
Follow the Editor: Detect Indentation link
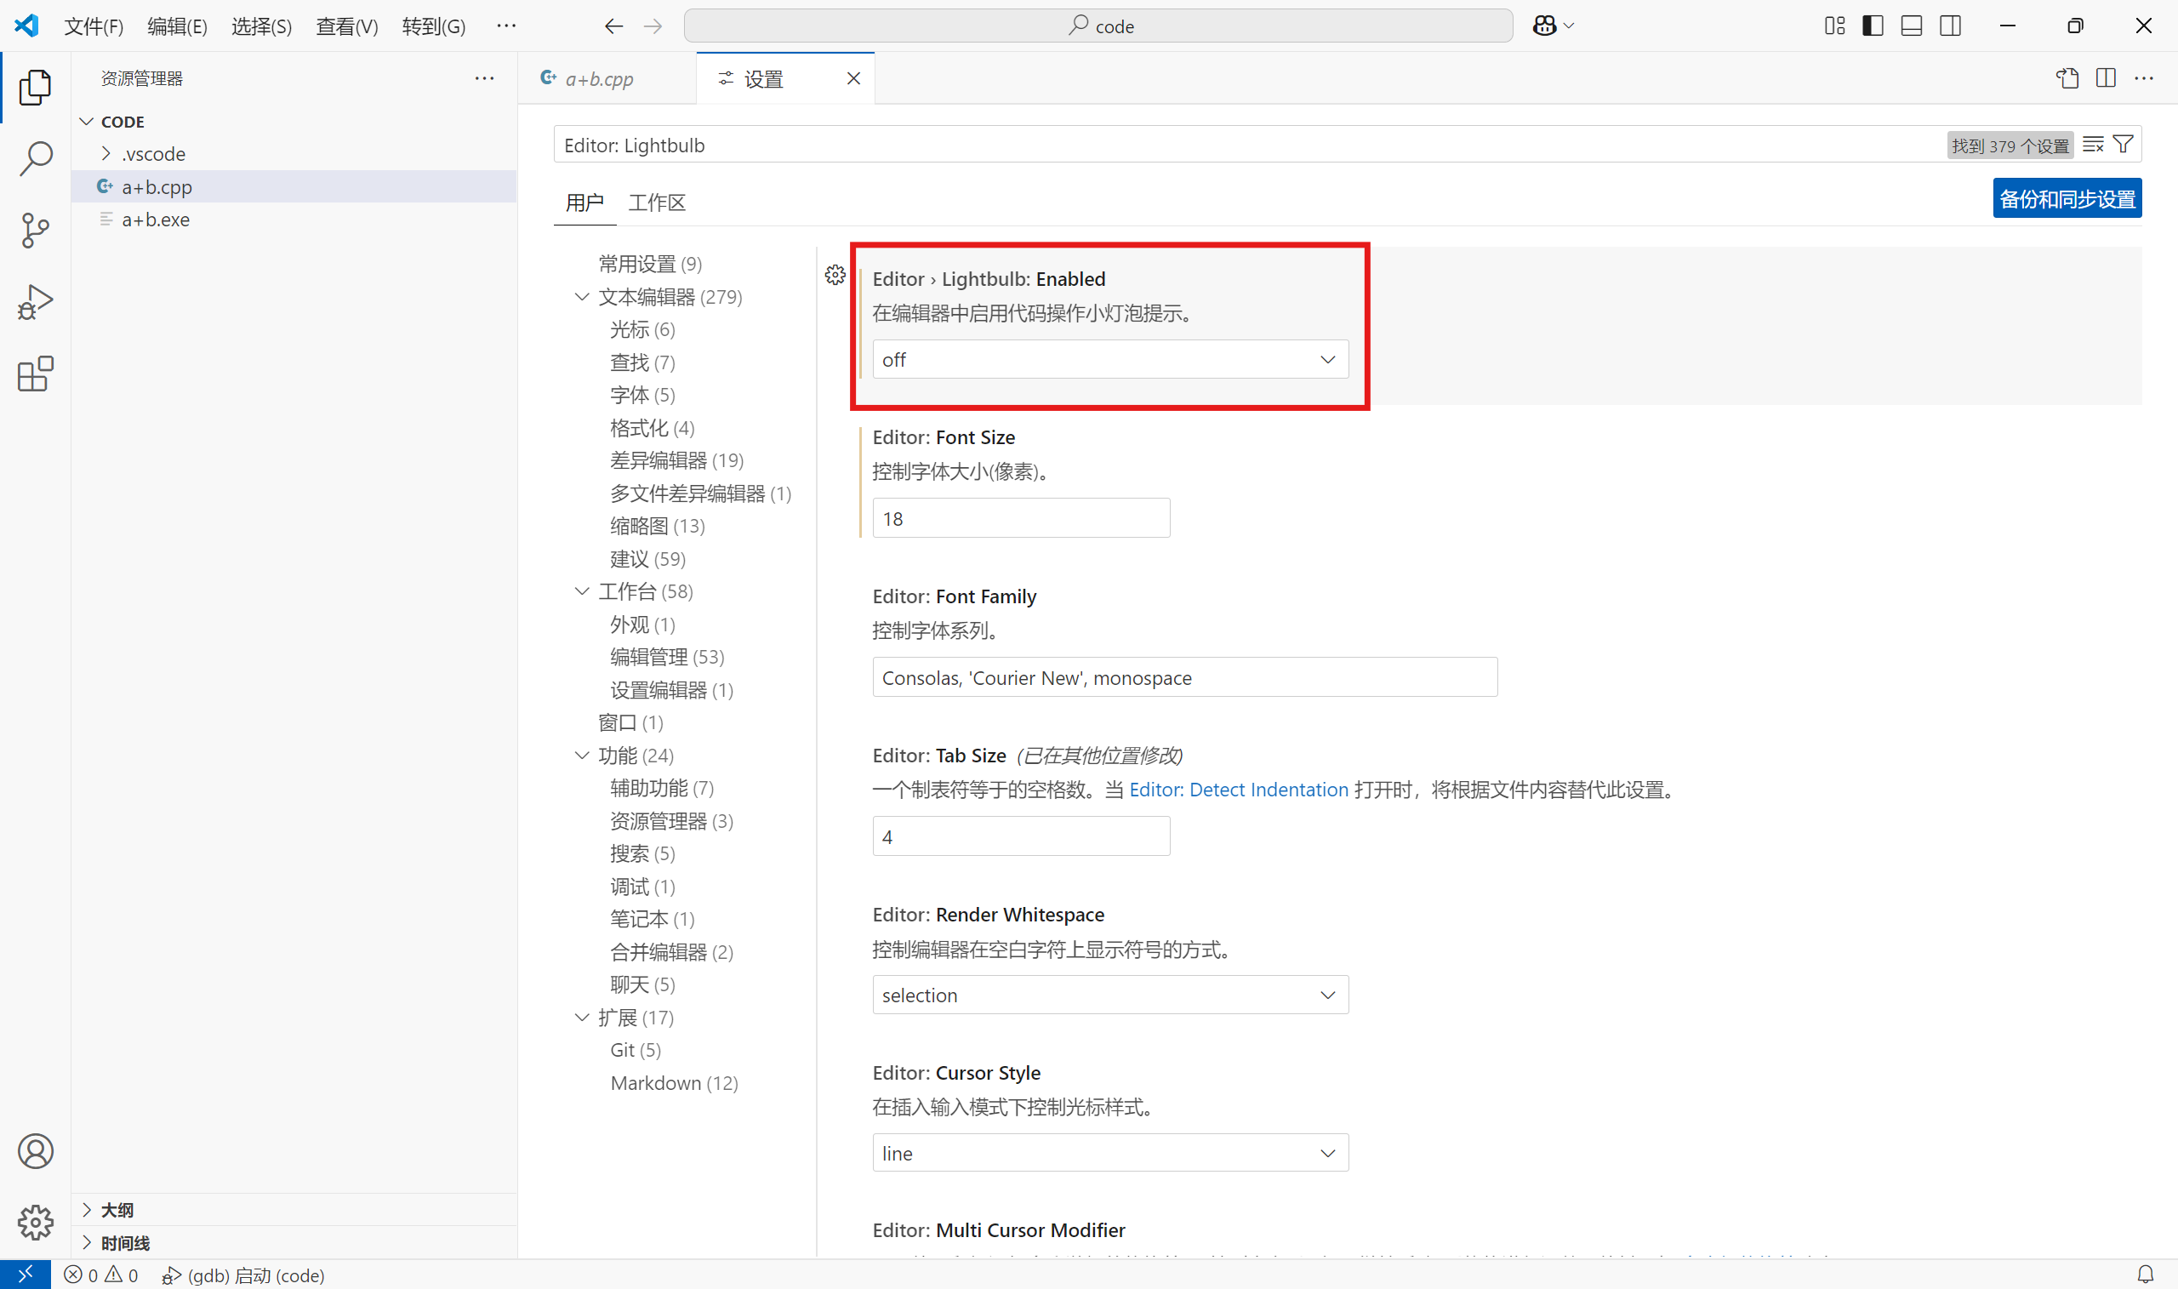click(1239, 790)
